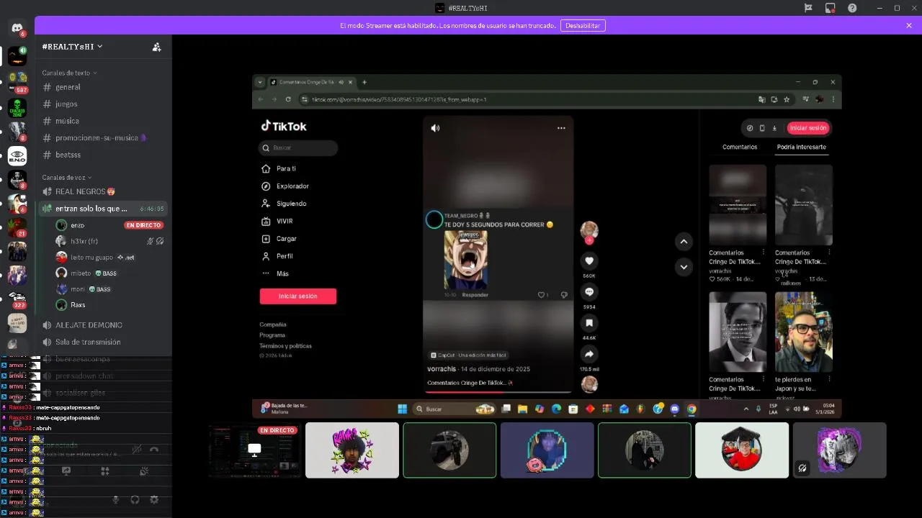922x518 pixels.
Task: Click TikTok video progress bar
Action: (498, 392)
